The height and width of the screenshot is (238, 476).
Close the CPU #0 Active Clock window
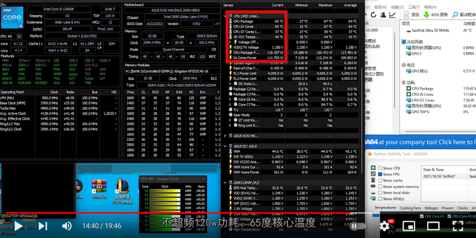204,178
